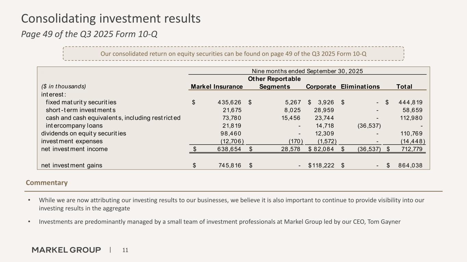
Task: Click the "Commentary" section heading
Action: coord(47,183)
